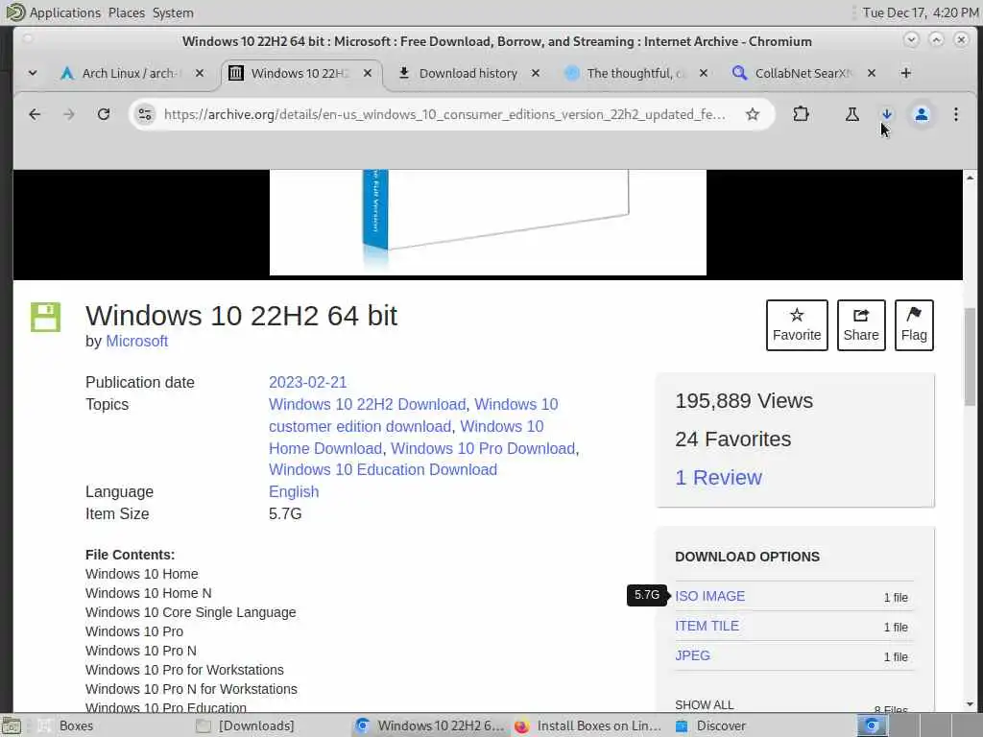Switch to the Download history tab

pyautogui.click(x=468, y=73)
